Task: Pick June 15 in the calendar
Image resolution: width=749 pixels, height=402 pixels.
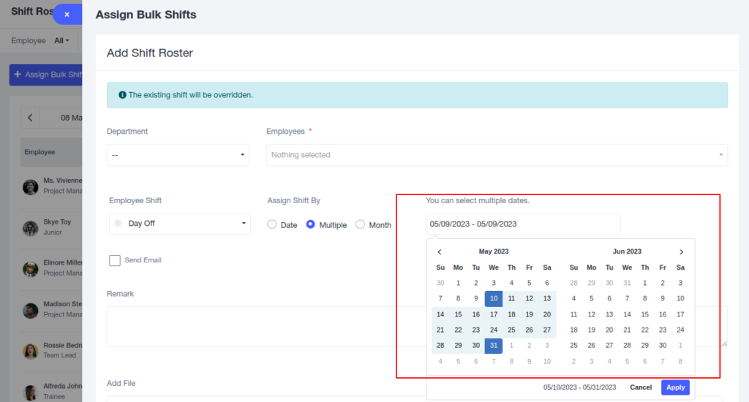Action: [x=645, y=314]
